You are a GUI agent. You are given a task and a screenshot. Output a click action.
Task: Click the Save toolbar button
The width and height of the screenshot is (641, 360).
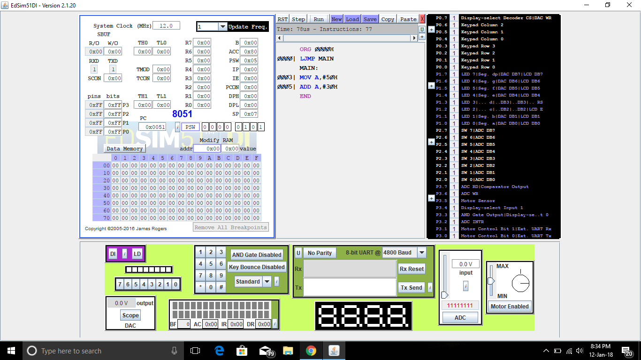[x=370, y=19]
